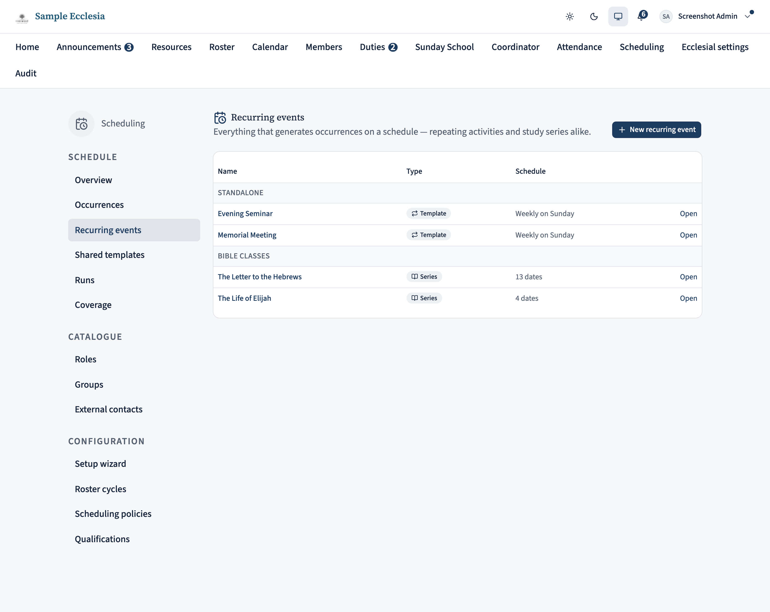Open Scheduling policies sidebar item
This screenshot has width=770, height=612.
134,514
